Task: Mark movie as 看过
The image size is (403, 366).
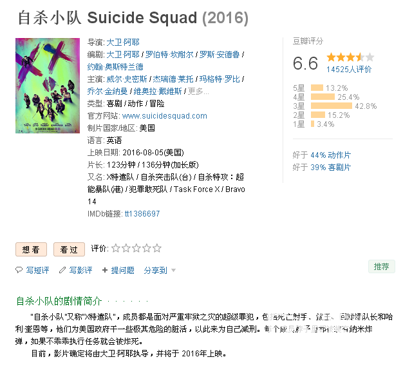Action: pyautogui.click(x=69, y=249)
